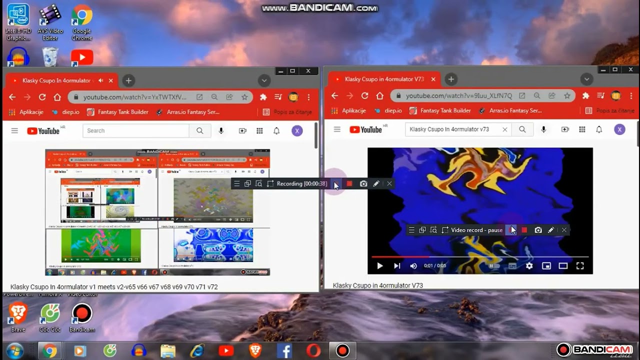The width and height of the screenshot is (640, 360).
Task: Seek on the right YouTube progress bar
Action: point(480,257)
